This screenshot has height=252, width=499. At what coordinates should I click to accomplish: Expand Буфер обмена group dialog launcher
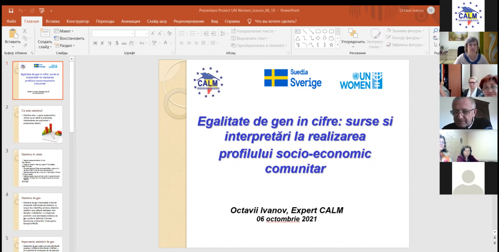32,53
